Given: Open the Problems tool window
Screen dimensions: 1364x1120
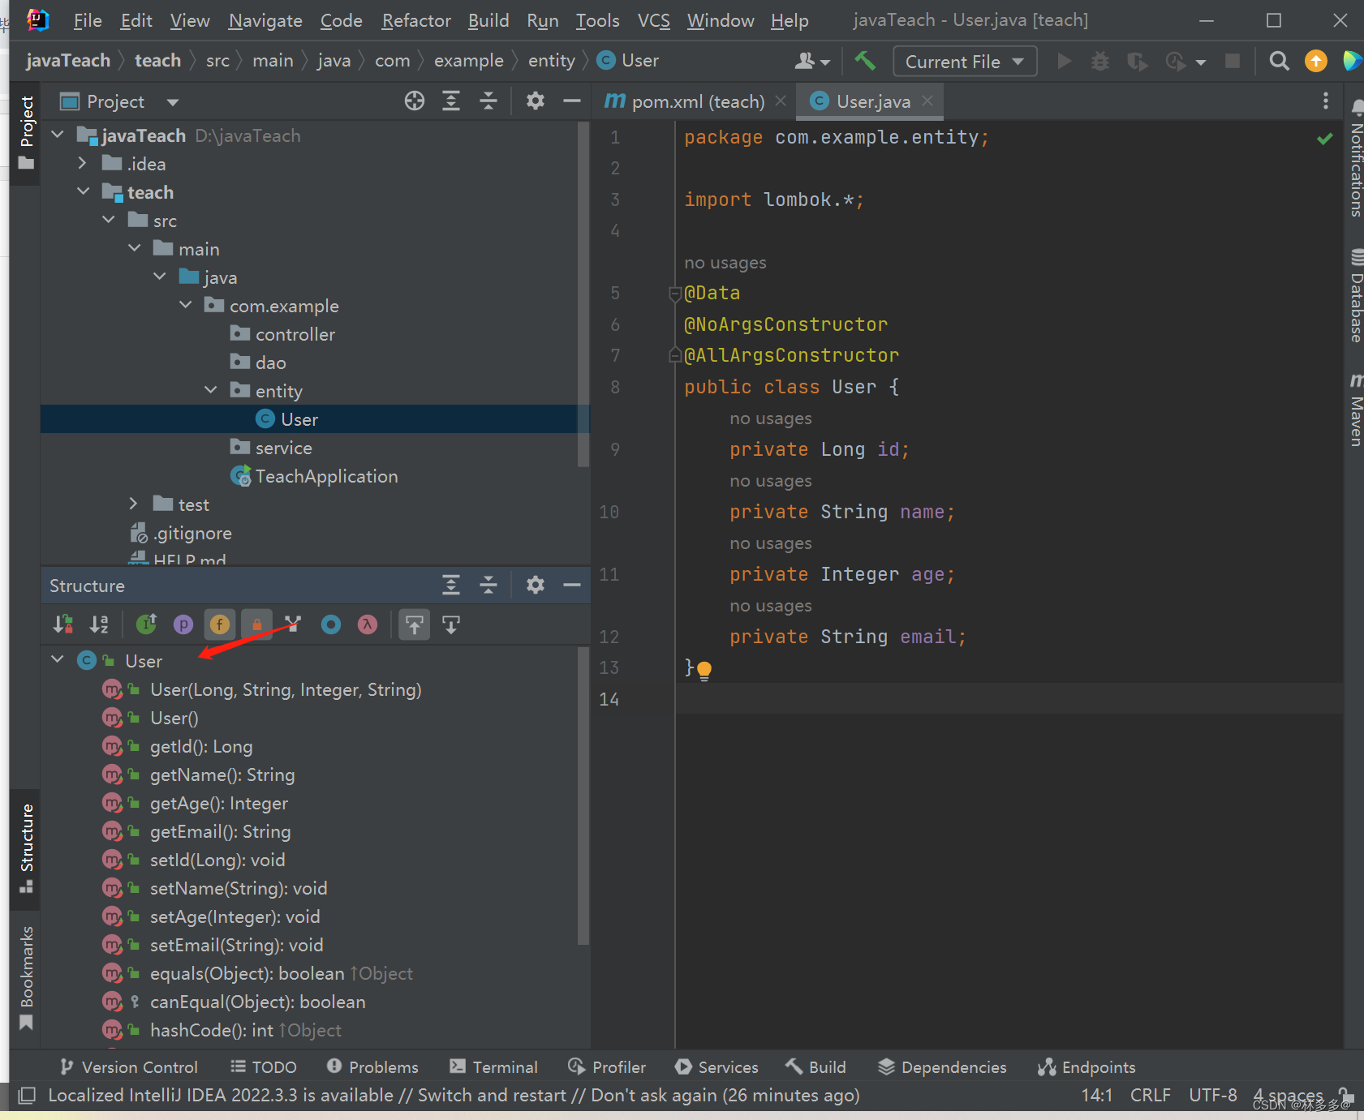Looking at the screenshot, I should tap(372, 1066).
